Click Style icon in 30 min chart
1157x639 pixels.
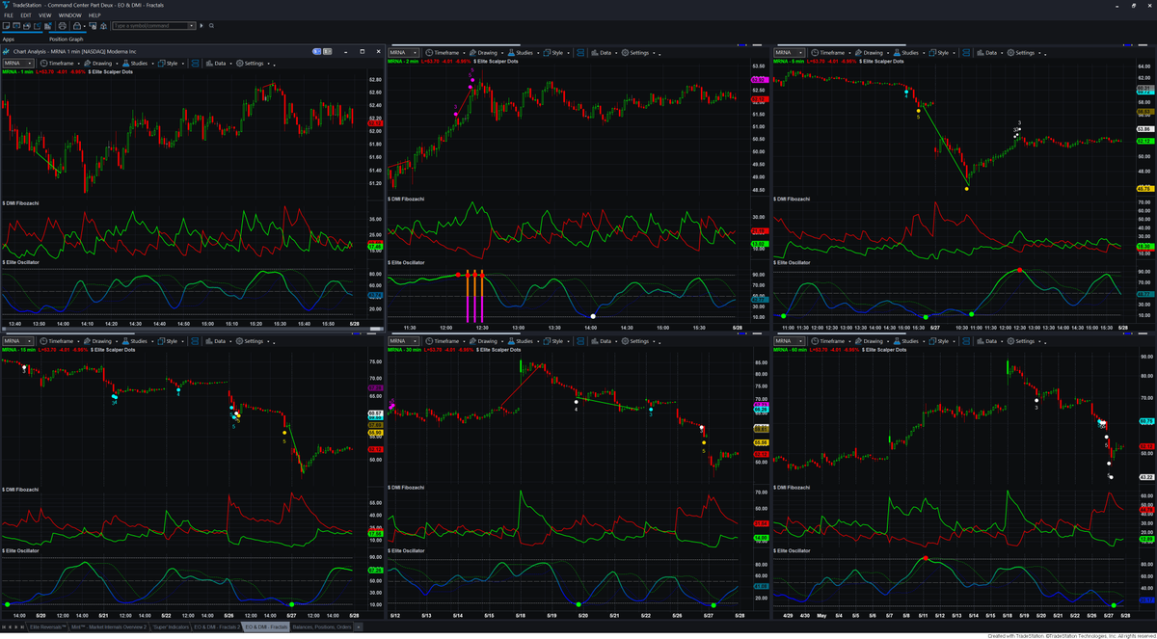click(548, 341)
